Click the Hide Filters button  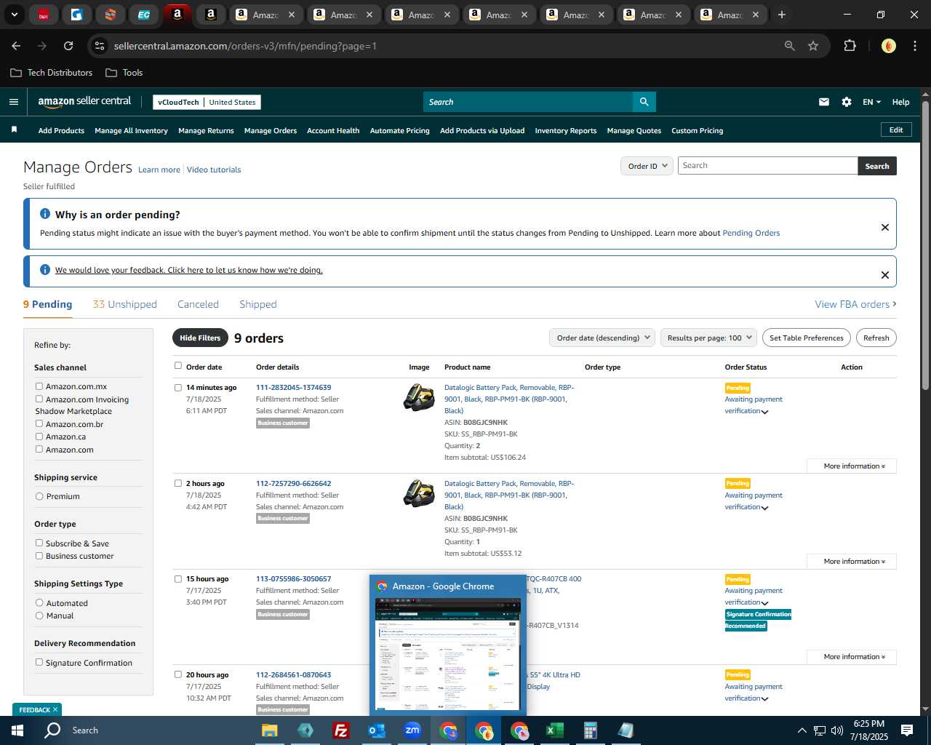[200, 338]
